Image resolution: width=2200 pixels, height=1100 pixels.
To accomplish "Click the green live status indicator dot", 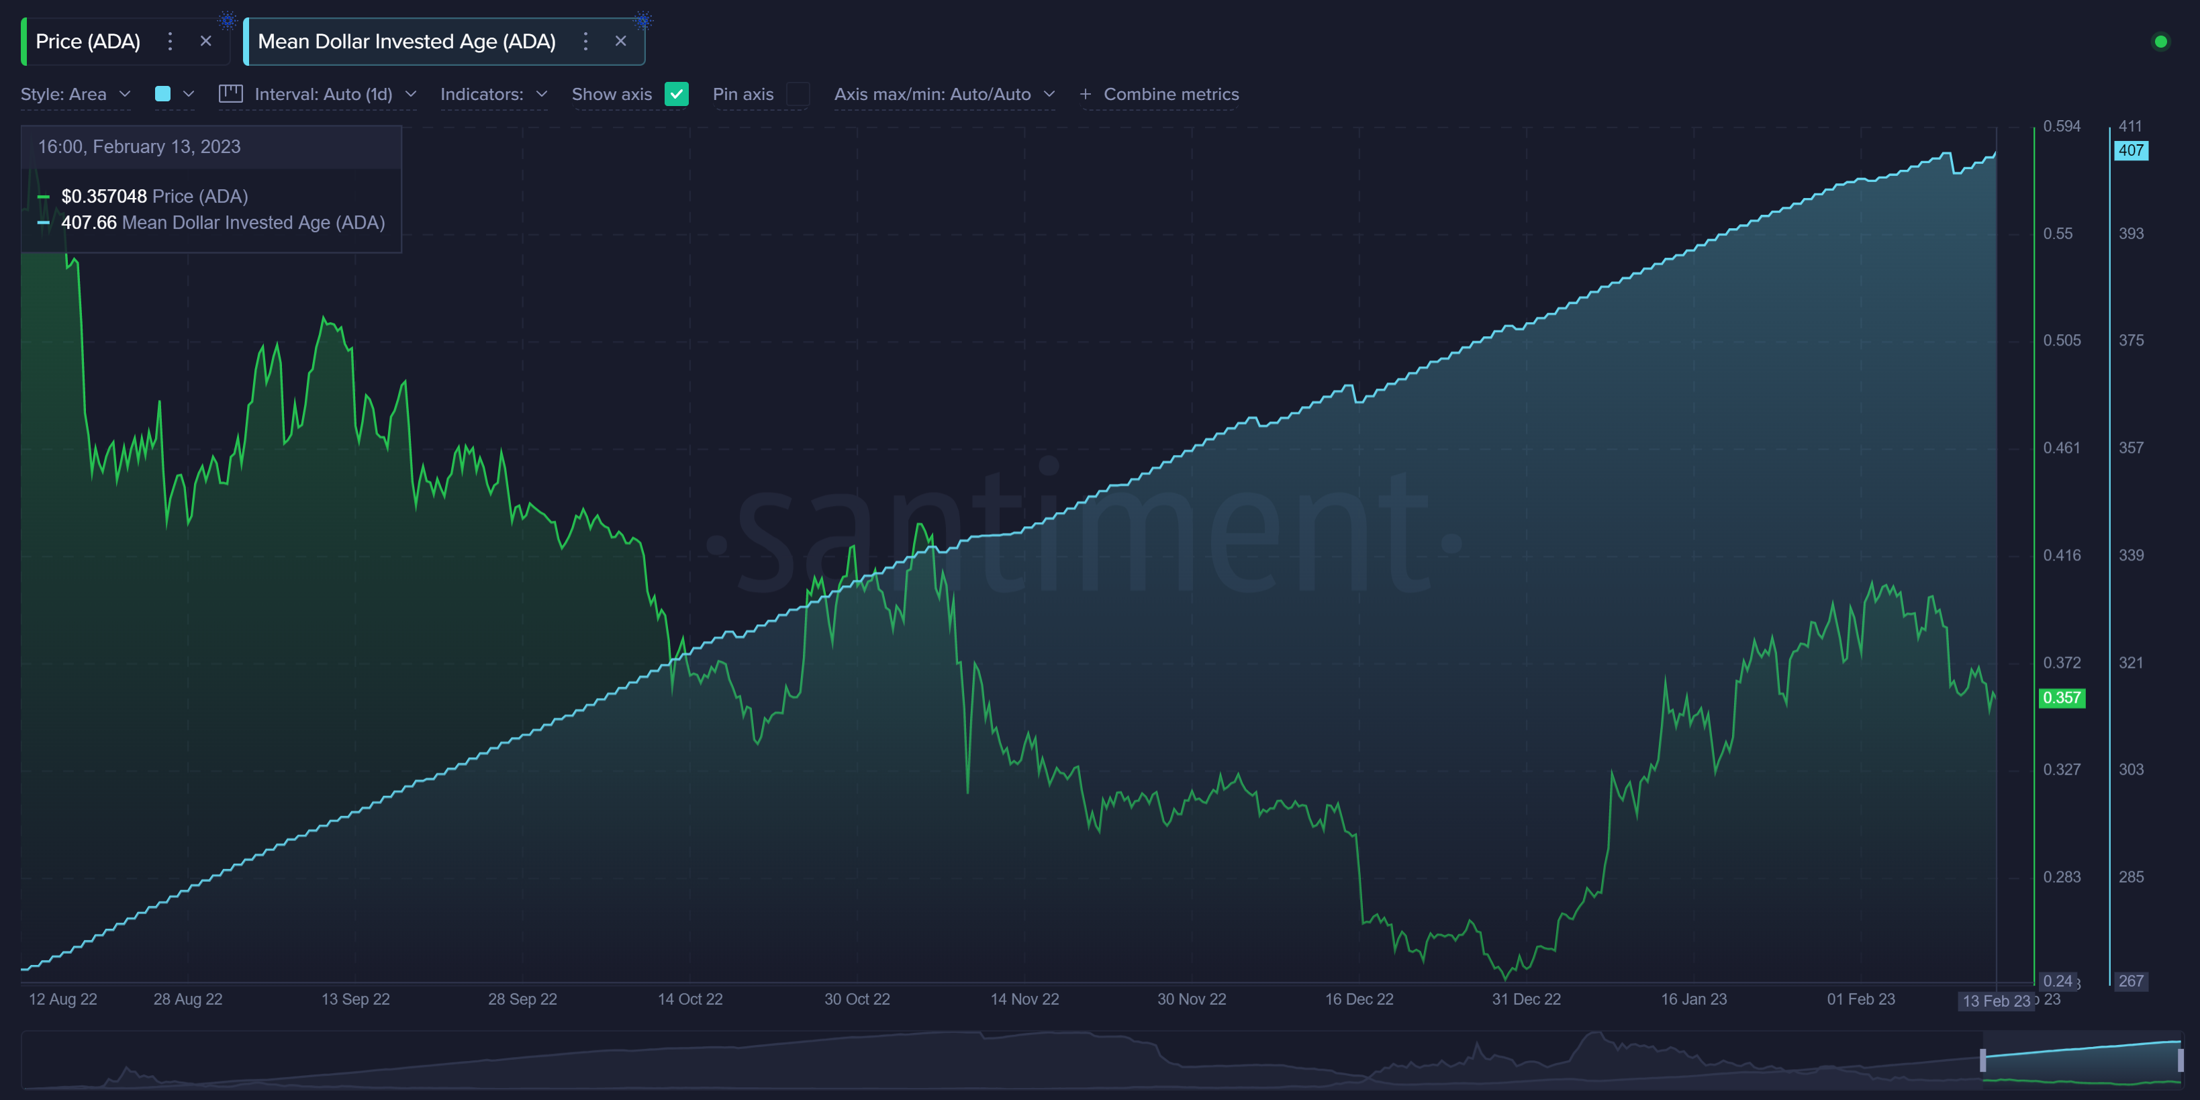I will point(2160,41).
